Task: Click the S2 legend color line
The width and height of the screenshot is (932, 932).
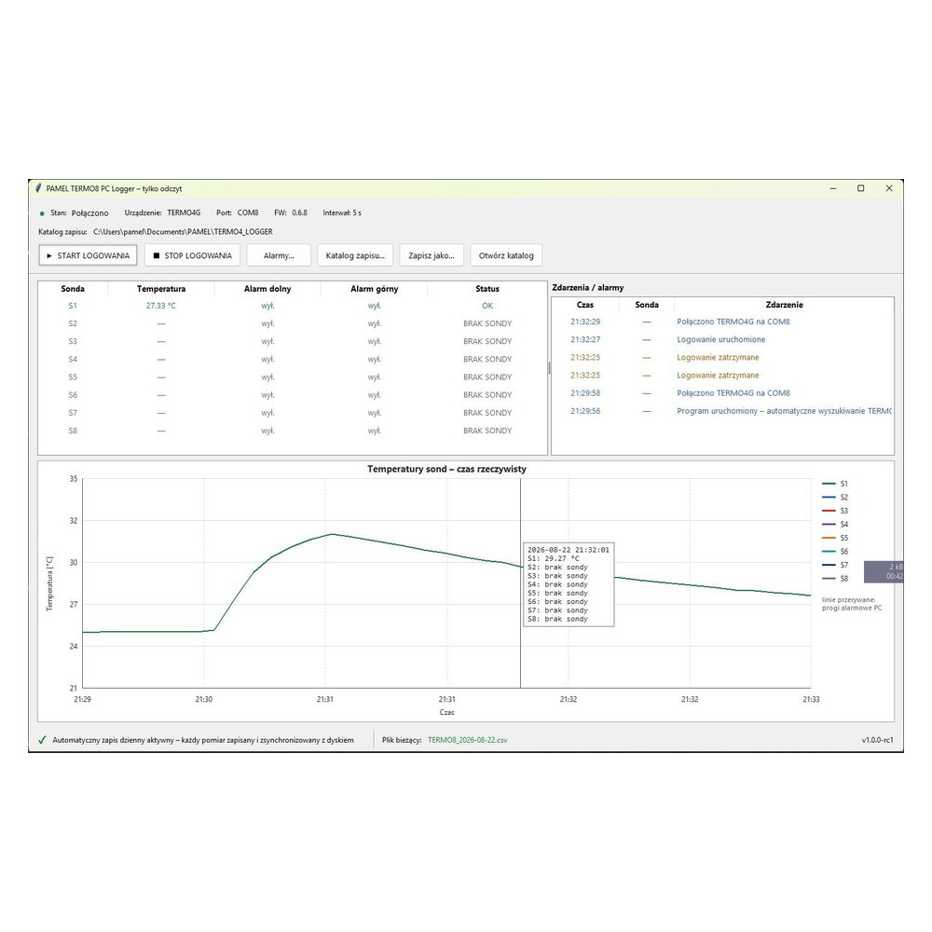Action: [x=829, y=498]
